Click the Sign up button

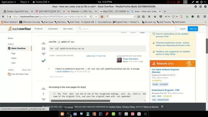coord(193,29)
